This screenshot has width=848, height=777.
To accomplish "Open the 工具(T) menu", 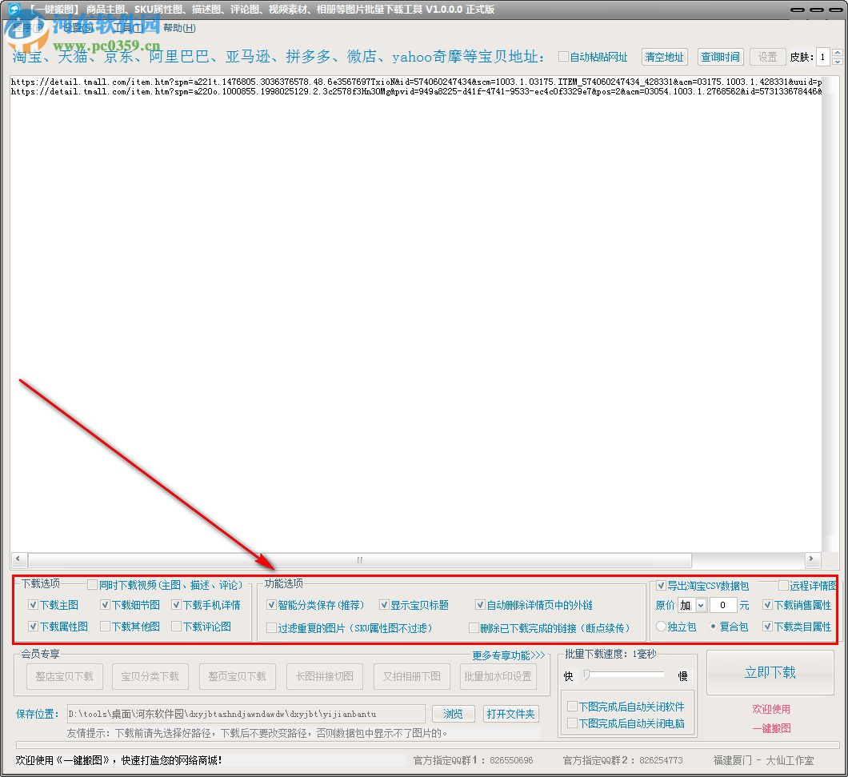I will point(128,27).
